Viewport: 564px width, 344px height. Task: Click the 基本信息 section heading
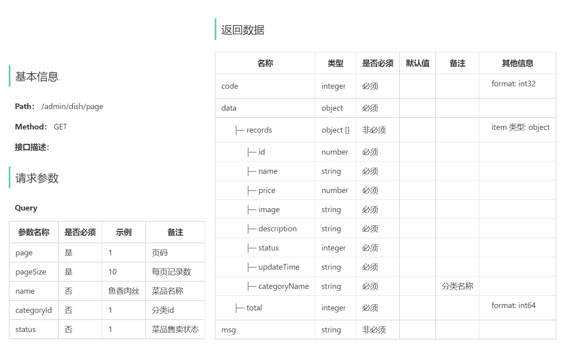(37, 76)
